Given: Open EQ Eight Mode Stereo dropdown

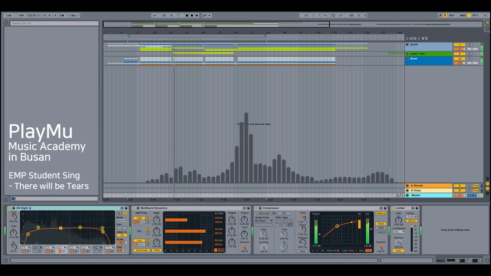Looking at the screenshot, I should [122, 220].
